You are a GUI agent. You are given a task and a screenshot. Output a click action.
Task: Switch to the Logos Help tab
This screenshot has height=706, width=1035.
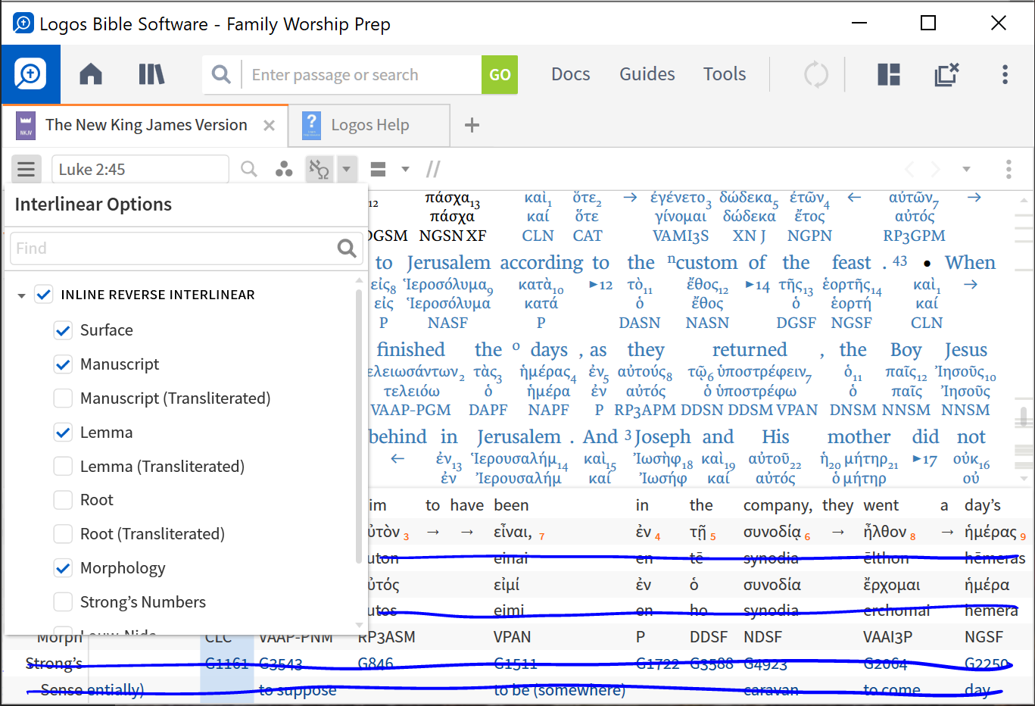[x=370, y=126]
